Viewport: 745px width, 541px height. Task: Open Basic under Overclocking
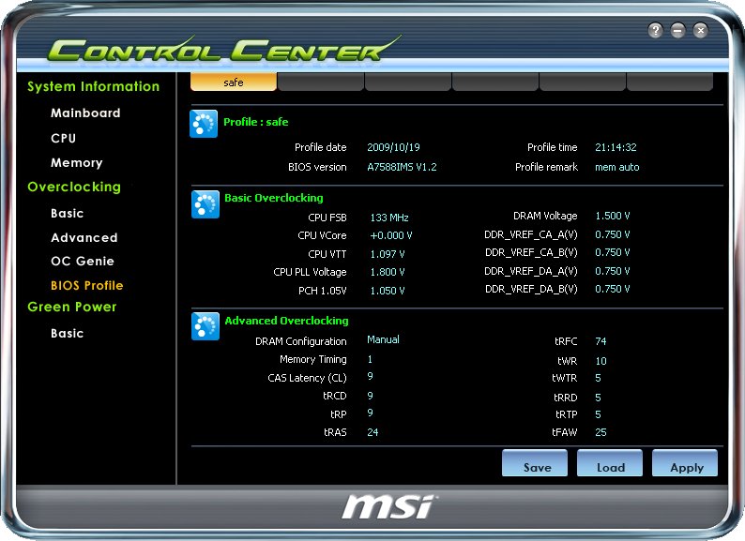point(67,213)
